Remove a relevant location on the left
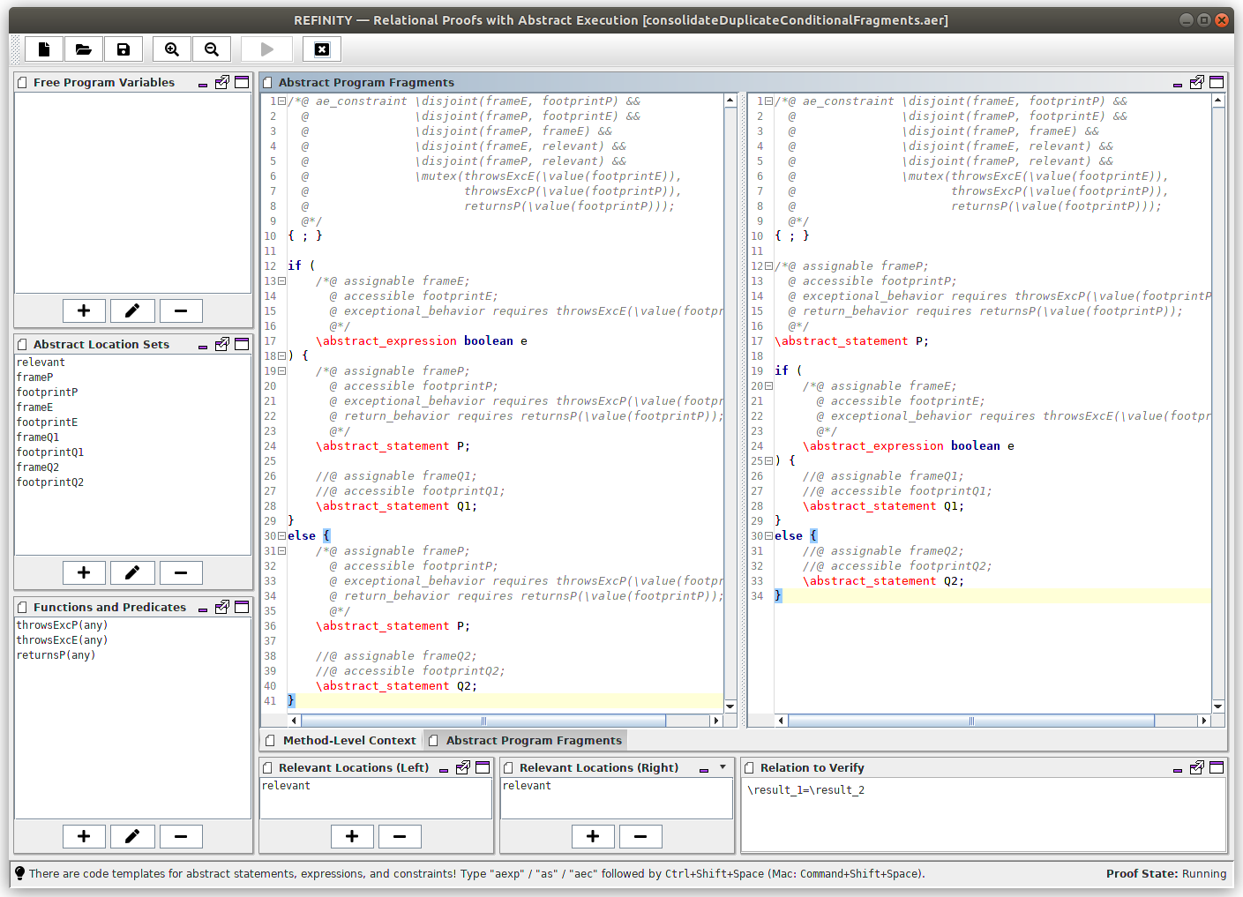The width and height of the screenshot is (1243, 897). 400,836
